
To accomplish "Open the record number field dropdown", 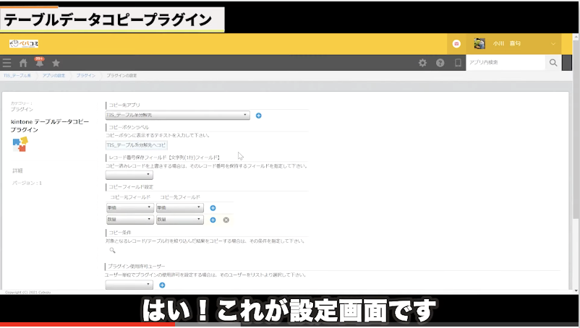I will pyautogui.click(x=129, y=175).
